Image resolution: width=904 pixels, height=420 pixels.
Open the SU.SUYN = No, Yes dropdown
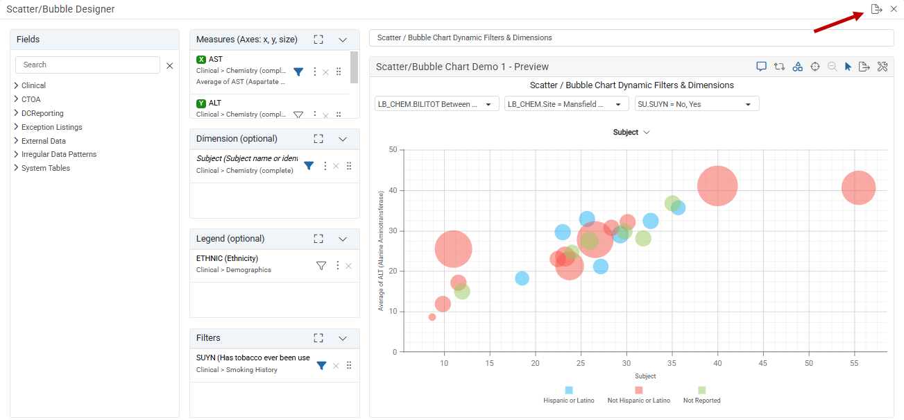tap(697, 104)
